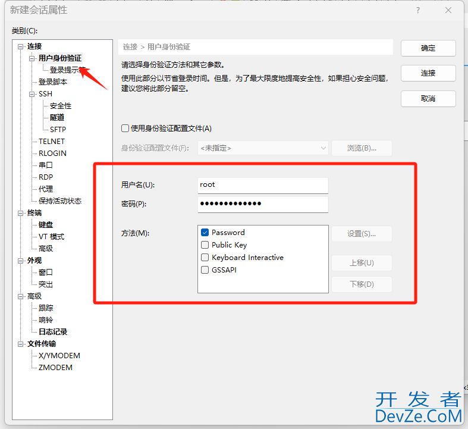The width and height of the screenshot is (468, 429).
Task: Select X/YMODEM tree item
Action: coord(59,356)
